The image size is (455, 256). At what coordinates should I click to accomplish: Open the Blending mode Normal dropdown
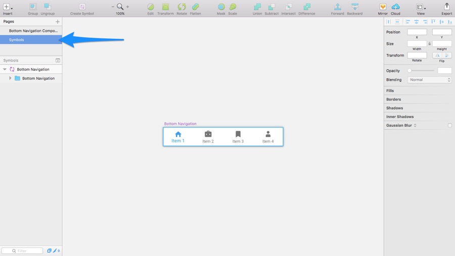[429, 80]
